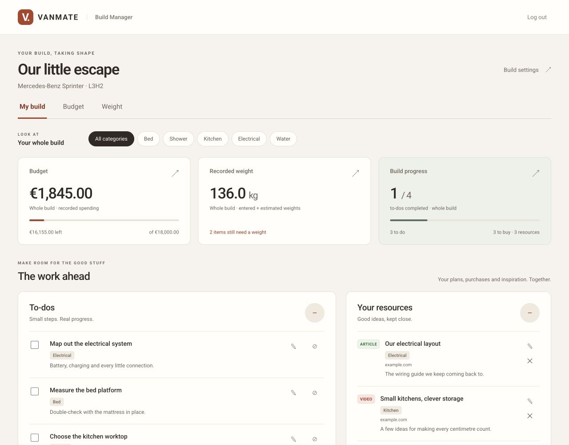
Task: Mark 'Choose the kitchen worktop' as done
Action: point(35,438)
